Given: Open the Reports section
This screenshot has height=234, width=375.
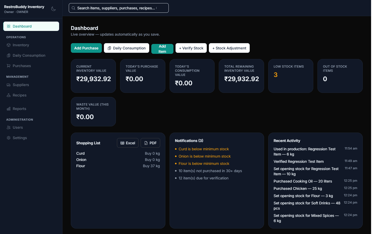Looking at the screenshot, I should [31, 109].
